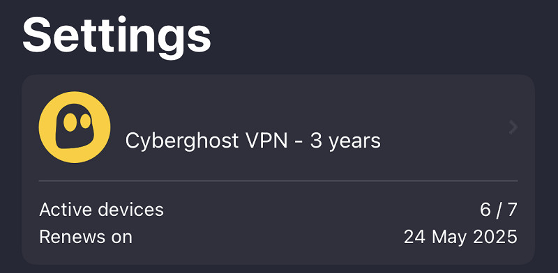Click the Settings page heading
Image resolution: width=558 pixels, height=273 pixels.
click(116, 37)
